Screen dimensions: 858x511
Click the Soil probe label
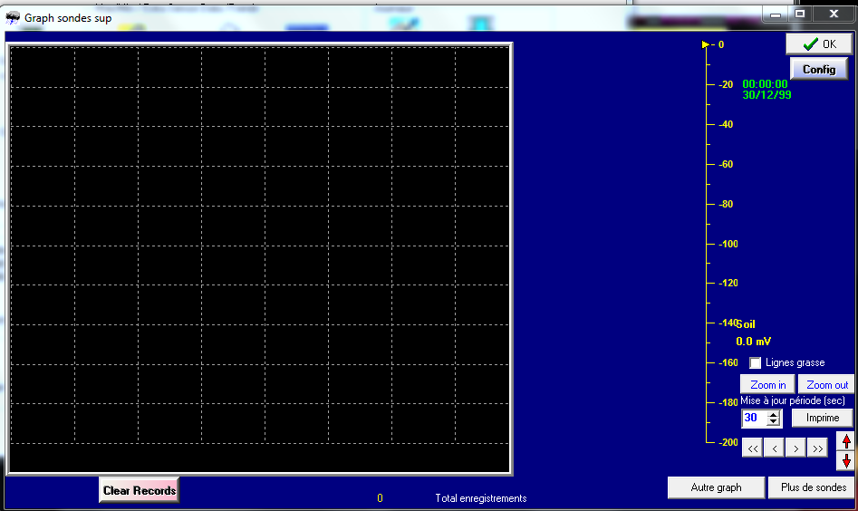click(x=746, y=324)
